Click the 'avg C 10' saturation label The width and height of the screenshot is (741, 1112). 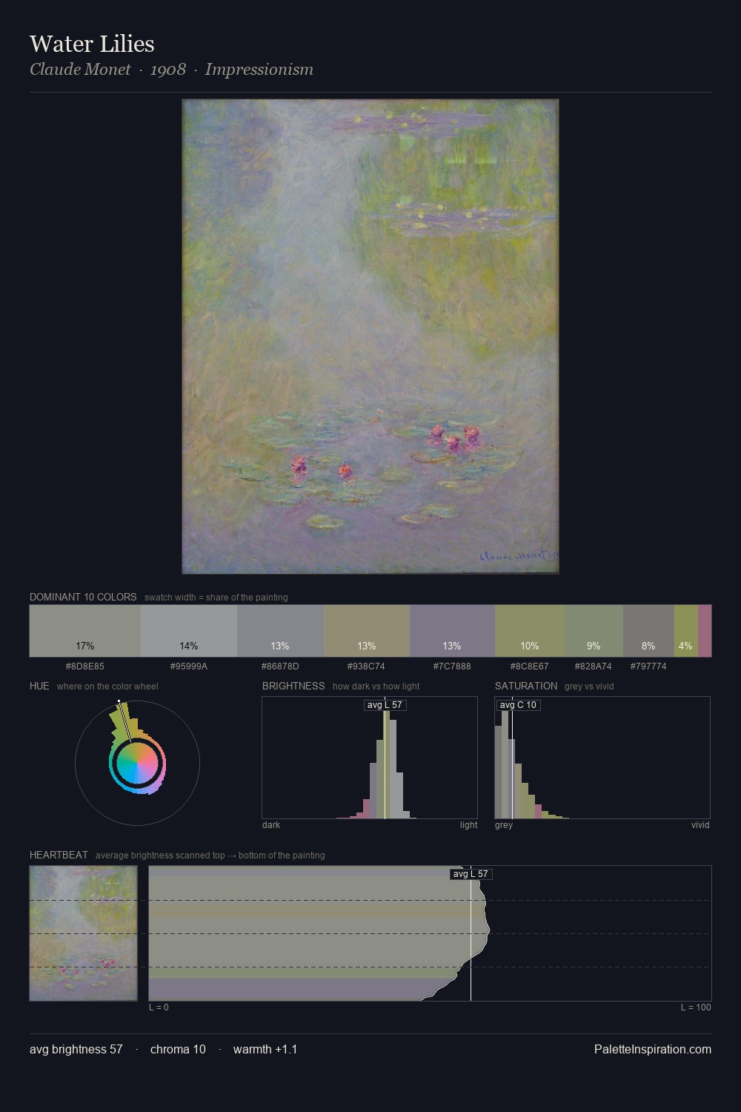click(x=518, y=705)
